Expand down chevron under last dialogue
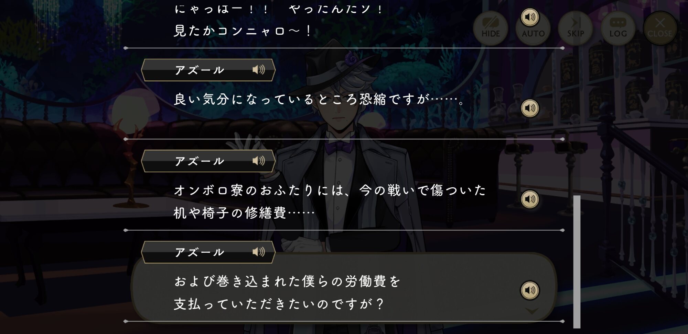The height and width of the screenshot is (334, 688). [x=532, y=311]
